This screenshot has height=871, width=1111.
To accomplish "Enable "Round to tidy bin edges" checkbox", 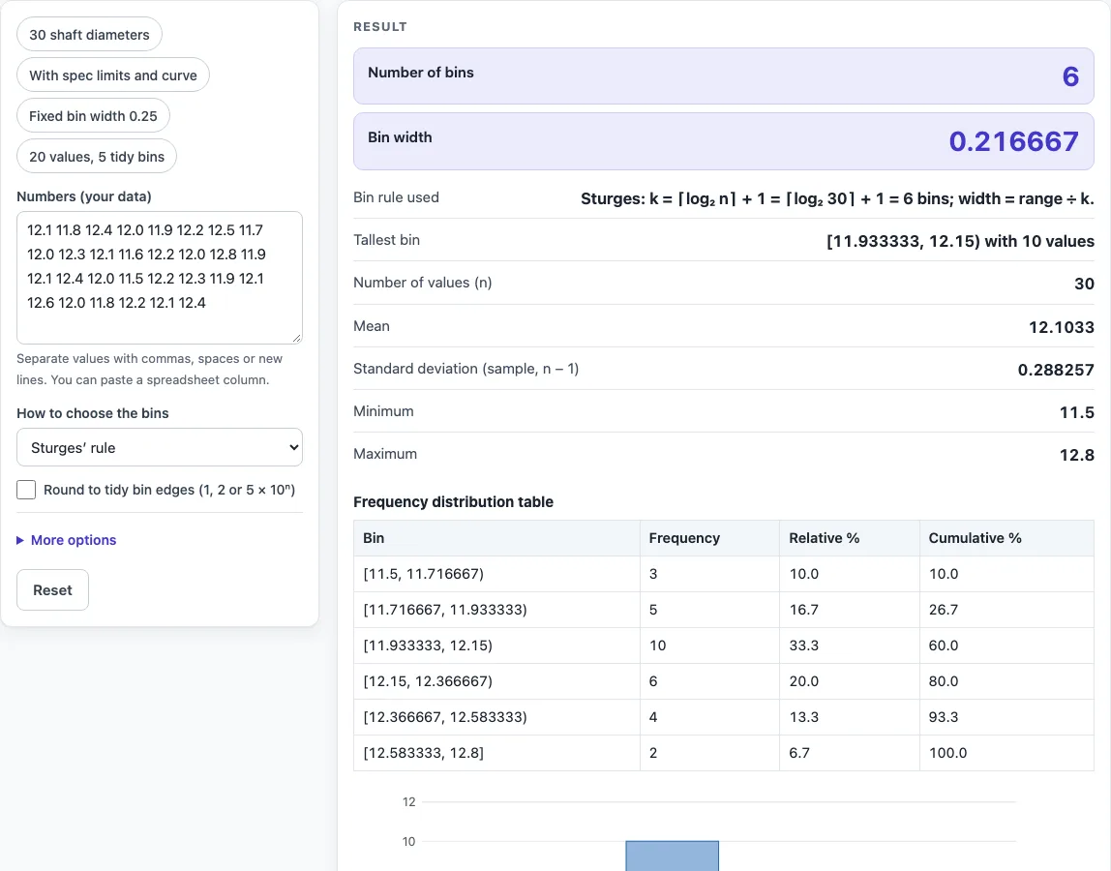I will click(x=26, y=490).
